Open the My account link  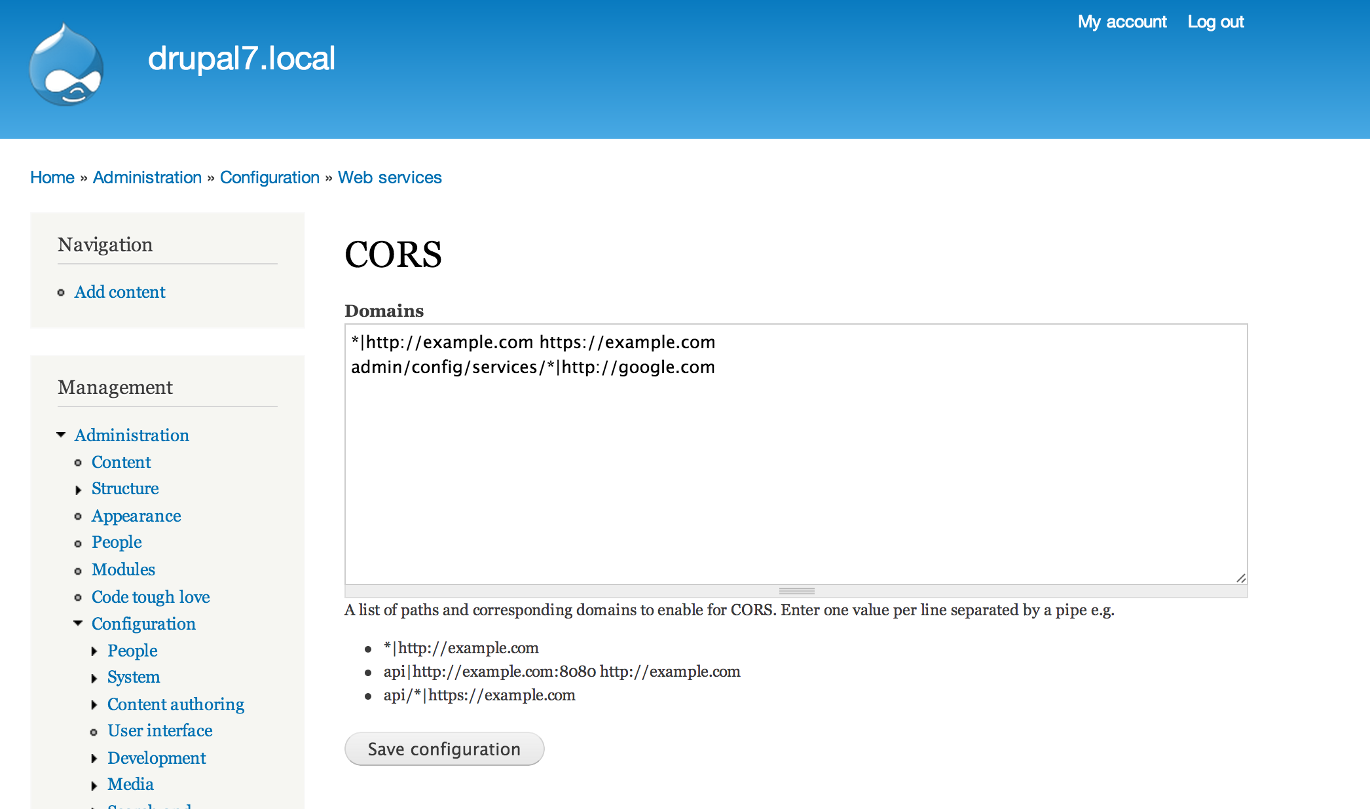[x=1122, y=22]
